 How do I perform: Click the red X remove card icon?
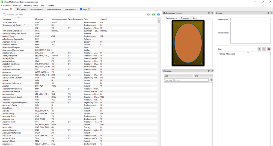coord(269,49)
